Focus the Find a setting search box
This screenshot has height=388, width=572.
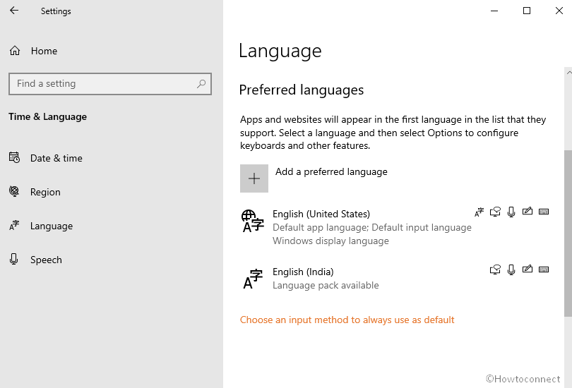point(109,84)
